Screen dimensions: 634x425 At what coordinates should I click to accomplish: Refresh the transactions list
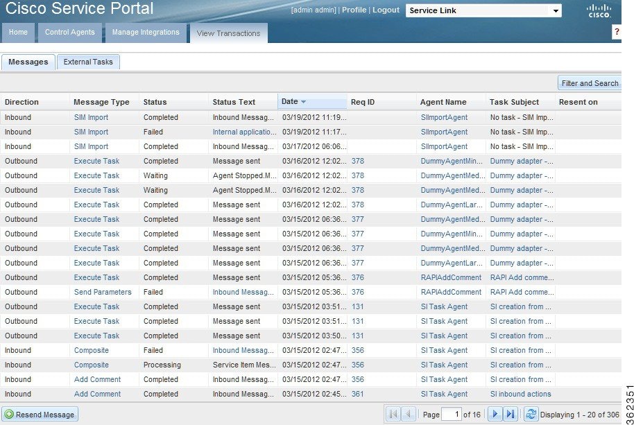pyautogui.click(x=531, y=415)
